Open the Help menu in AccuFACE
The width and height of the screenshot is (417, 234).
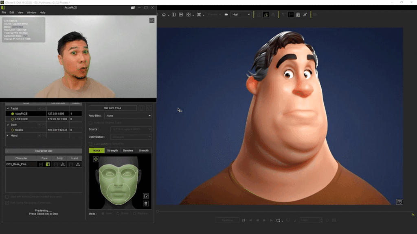(x=42, y=13)
